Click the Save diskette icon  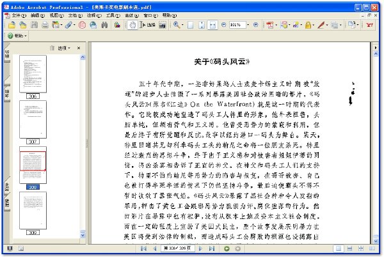click(35, 25)
